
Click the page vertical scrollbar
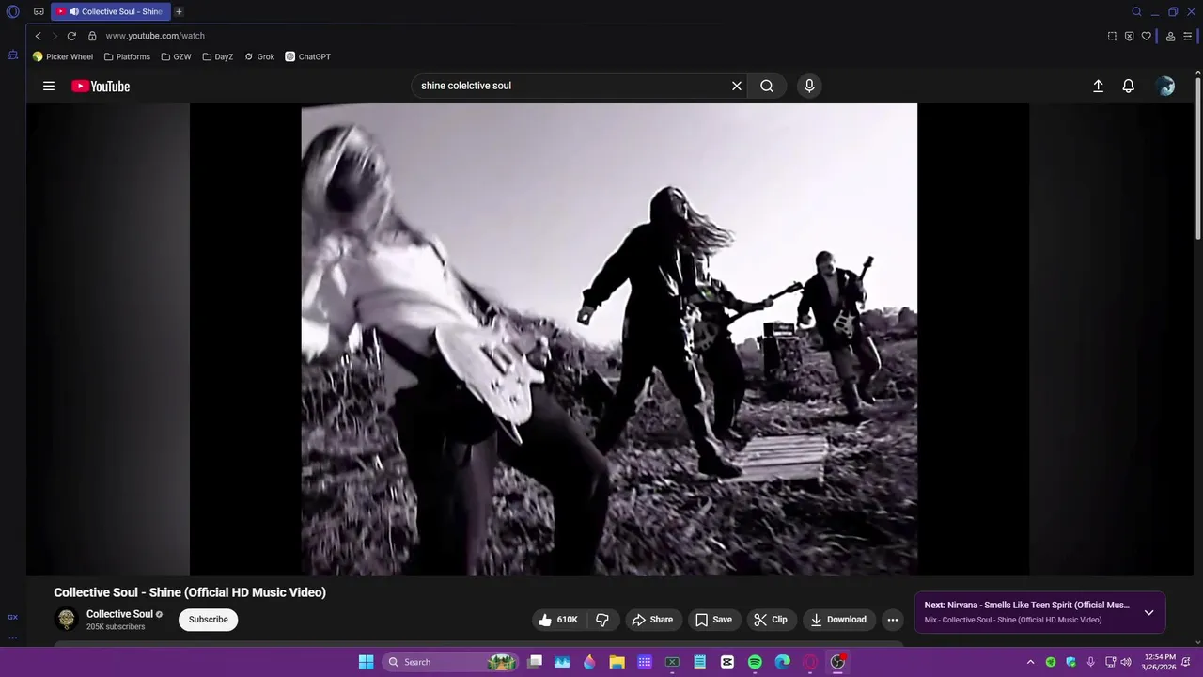point(1197,159)
